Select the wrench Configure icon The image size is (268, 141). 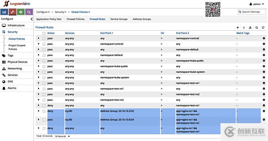13,12
